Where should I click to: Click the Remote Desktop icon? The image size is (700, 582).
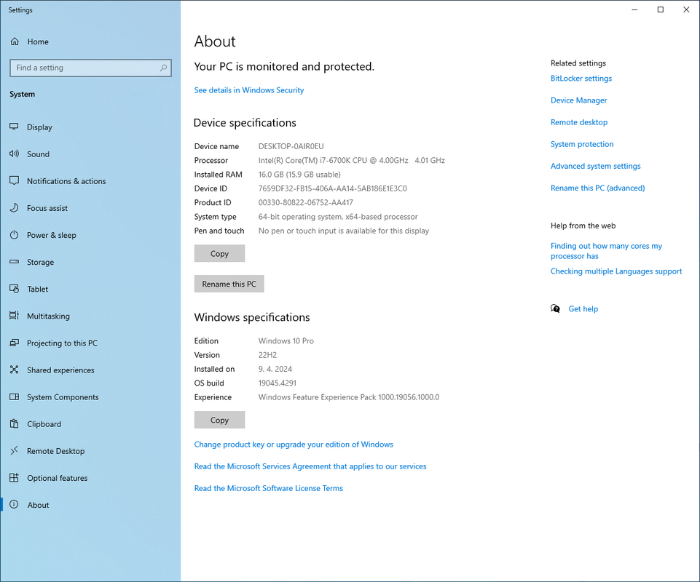15,450
